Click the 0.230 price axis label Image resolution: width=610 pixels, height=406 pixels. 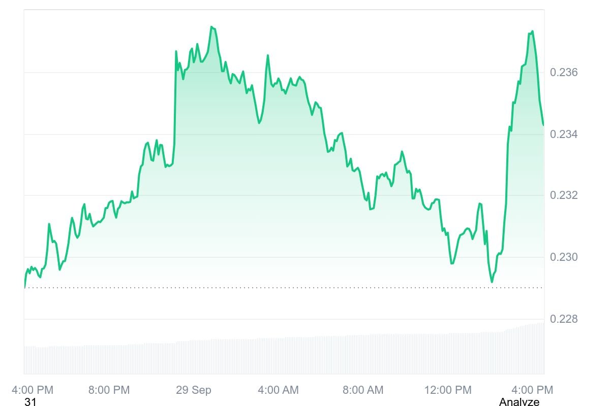pyautogui.click(x=564, y=257)
